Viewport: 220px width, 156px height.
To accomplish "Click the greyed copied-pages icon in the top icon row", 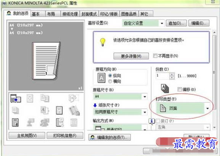I will [x=45, y=98].
